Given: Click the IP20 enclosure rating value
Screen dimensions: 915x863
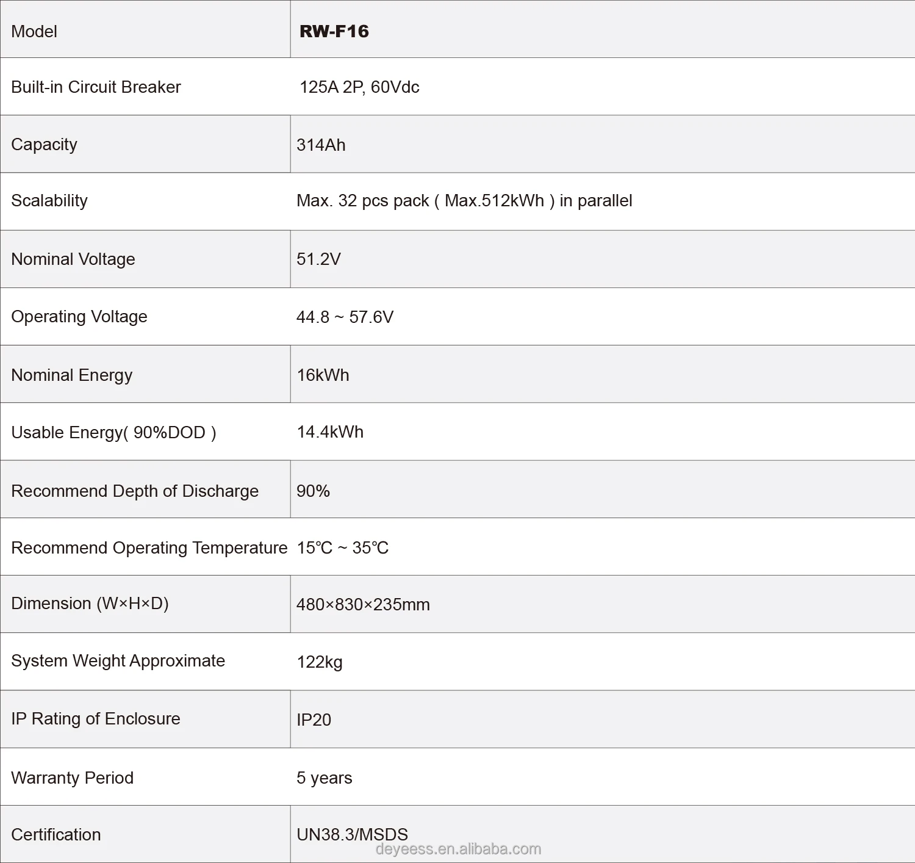Looking at the screenshot, I should point(314,720).
